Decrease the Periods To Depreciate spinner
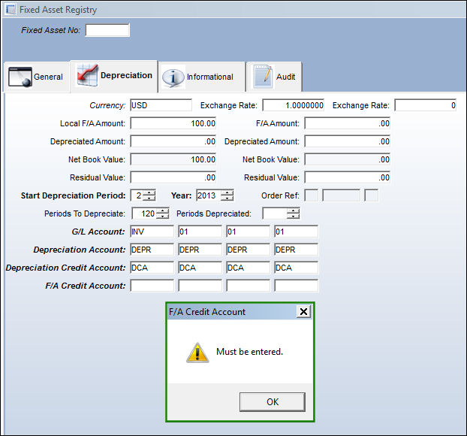This screenshot has width=467, height=436. coord(163,216)
